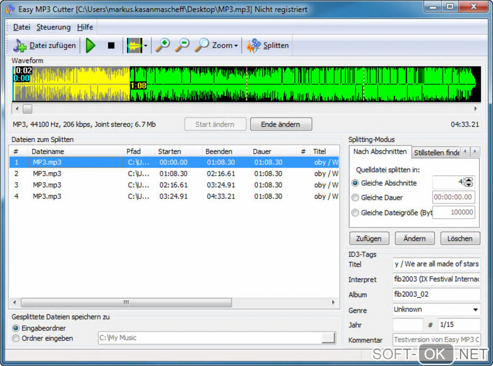This screenshot has width=493, height=366.
Task: Click the Interpret input field
Action: pos(436,279)
